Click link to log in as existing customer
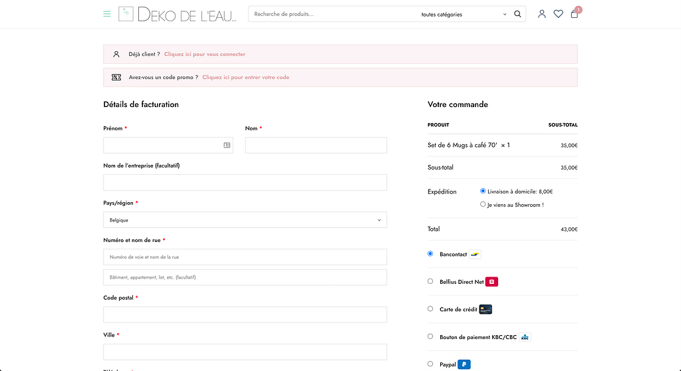This screenshot has width=681, height=371. (205, 55)
